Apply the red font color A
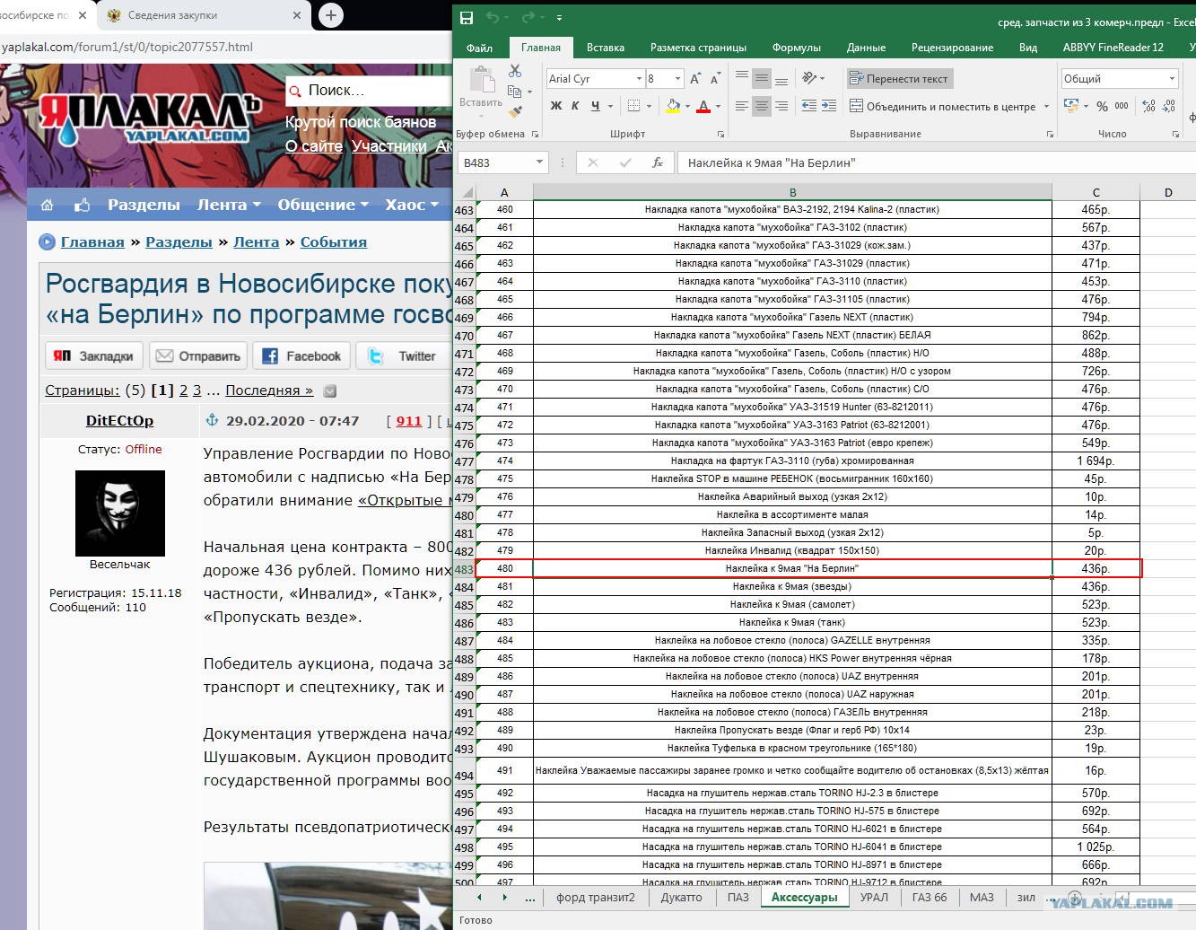 [703, 106]
